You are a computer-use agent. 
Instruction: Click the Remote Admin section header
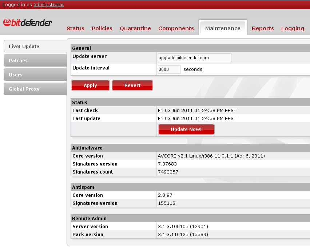coord(89,218)
